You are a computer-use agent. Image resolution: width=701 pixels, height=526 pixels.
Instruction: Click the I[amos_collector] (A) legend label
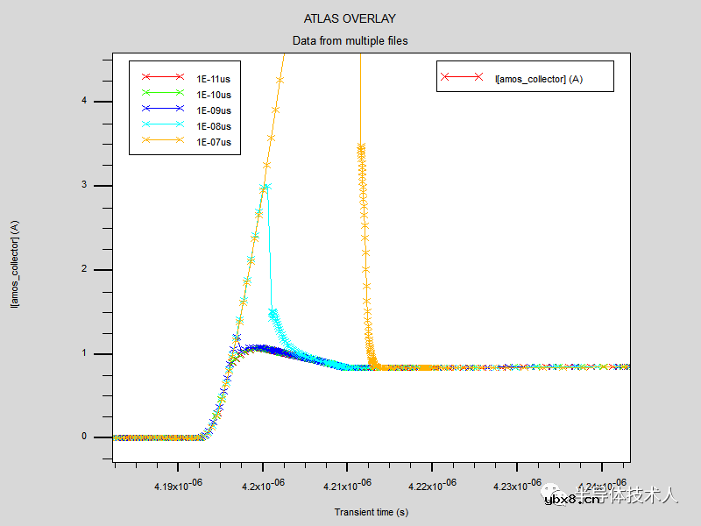pos(539,79)
